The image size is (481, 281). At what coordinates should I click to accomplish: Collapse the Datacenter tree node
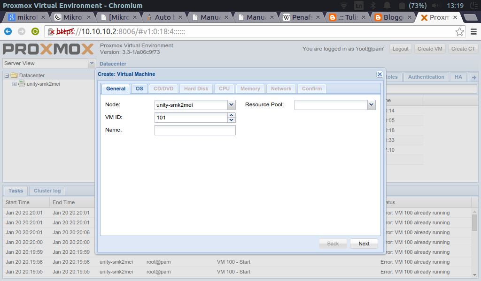[7, 75]
